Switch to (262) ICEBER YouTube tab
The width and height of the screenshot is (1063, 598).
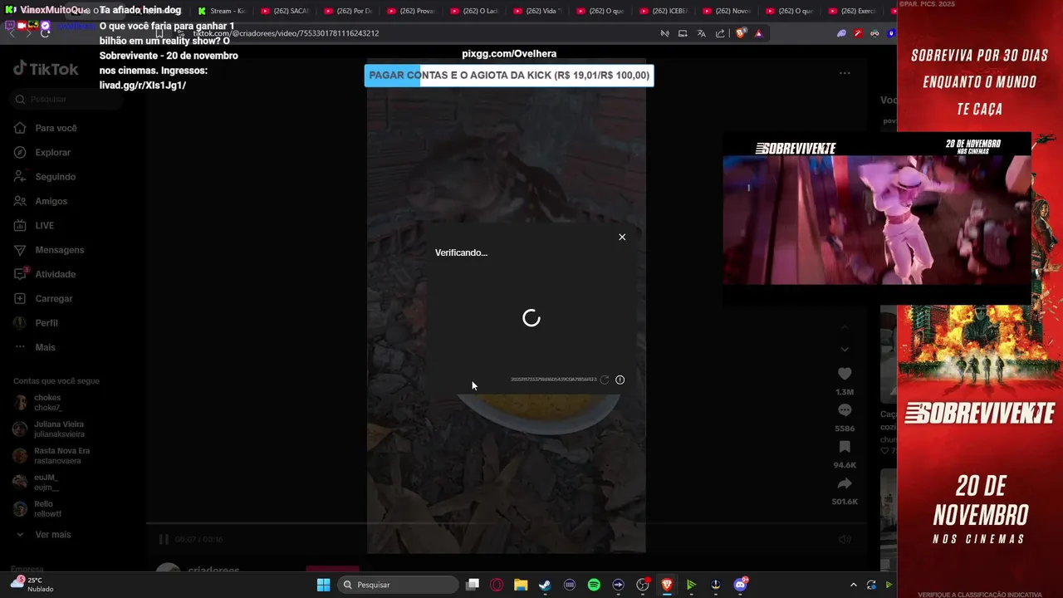pyautogui.click(x=664, y=11)
